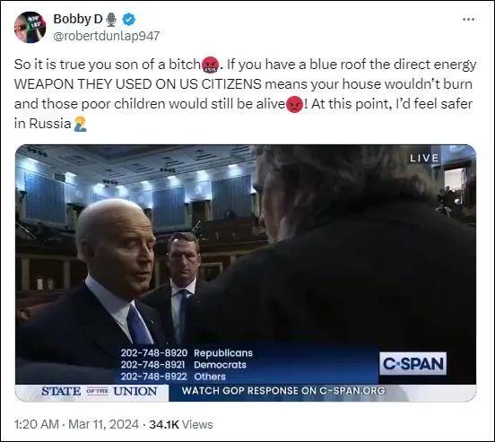The height and width of the screenshot is (442, 495).
Task: Open the @robertdunlap947 handle link
Action: [107, 36]
